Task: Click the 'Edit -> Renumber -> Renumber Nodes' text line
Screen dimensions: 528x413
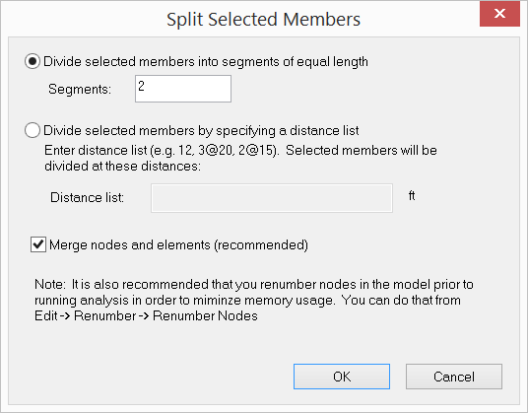Action: tap(146, 316)
